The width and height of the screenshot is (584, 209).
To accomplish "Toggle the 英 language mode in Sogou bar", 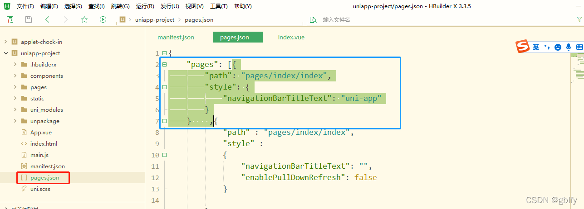I will (x=536, y=47).
